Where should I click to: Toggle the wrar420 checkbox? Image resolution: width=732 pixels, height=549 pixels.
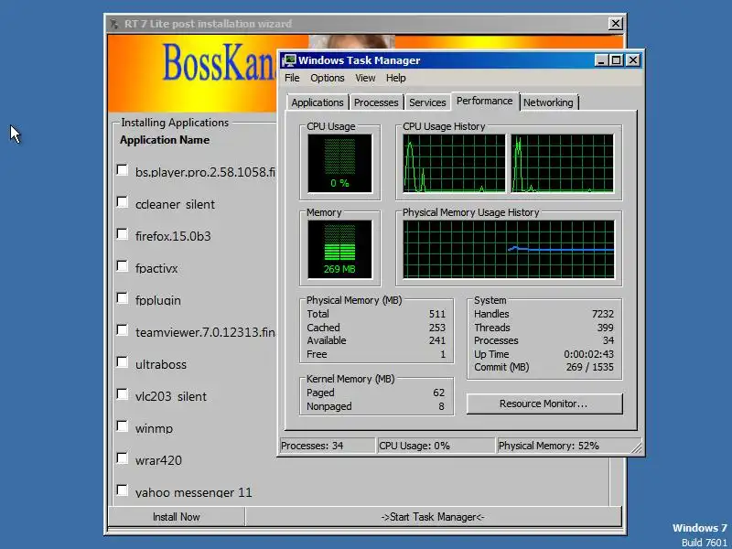click(x=123, y=458)
